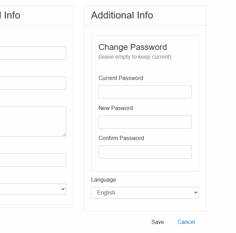
Task: Click the Confirm Password label
Action: [121, 138]
